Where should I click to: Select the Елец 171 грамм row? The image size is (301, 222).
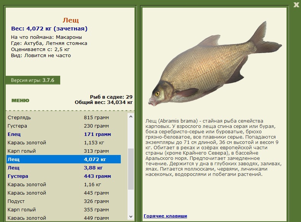[x=64, y=134]
